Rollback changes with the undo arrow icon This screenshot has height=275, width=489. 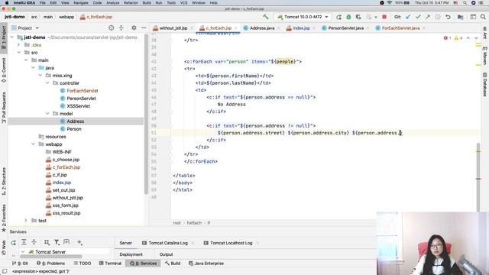tap(448, 17)
